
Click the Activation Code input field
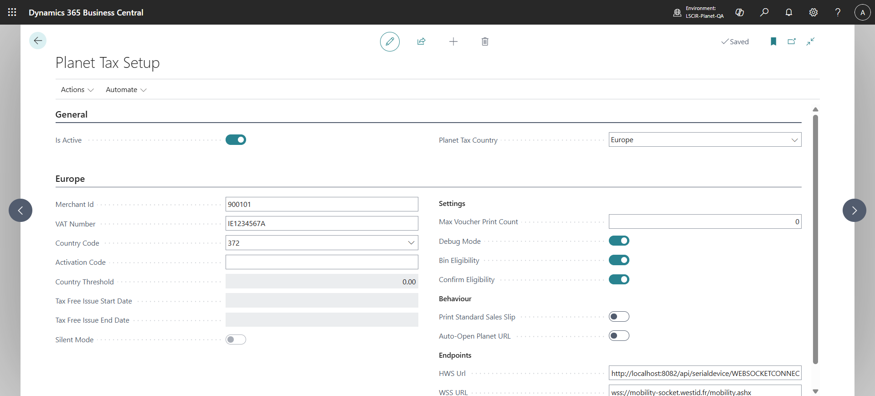tap(322, 262)
